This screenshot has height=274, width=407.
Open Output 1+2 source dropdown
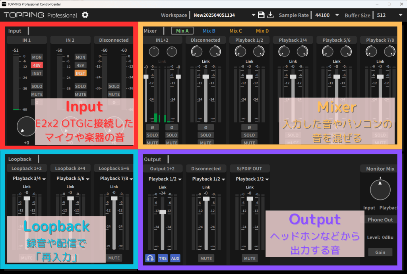(165, 179)
